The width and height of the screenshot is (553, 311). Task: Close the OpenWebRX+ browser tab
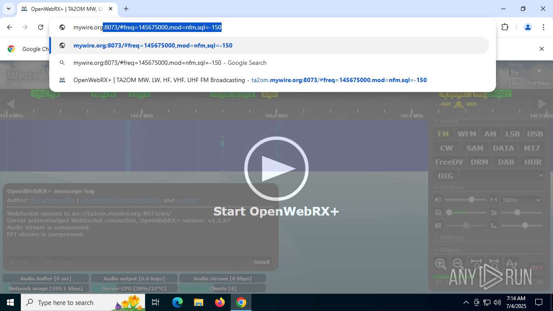(111, 9)
